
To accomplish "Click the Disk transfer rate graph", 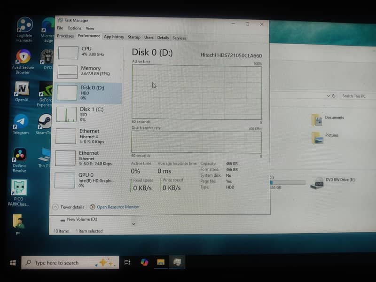I will 196,142.
